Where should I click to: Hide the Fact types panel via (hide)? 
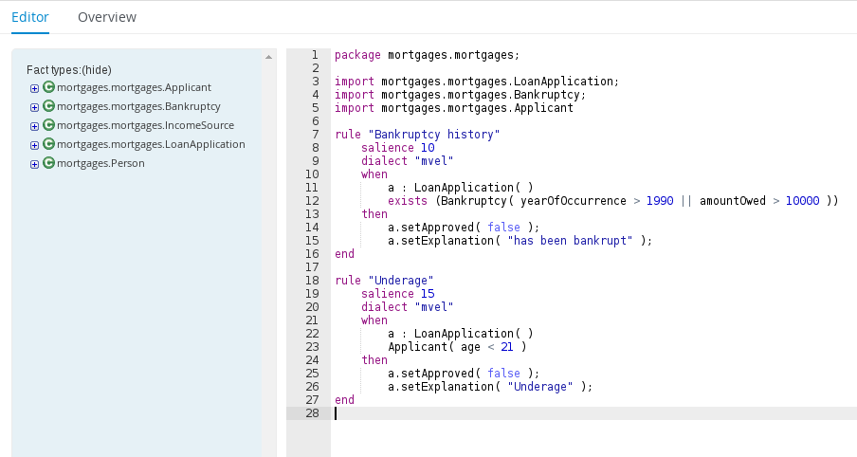coord(97,70)
